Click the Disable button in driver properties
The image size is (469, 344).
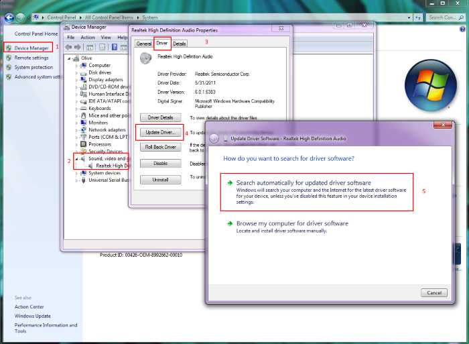[x=160, y=164]
